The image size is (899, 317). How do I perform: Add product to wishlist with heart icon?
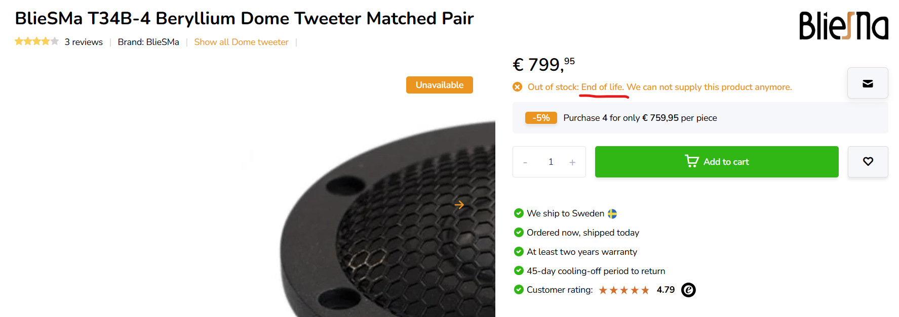[x=868, y=162]
